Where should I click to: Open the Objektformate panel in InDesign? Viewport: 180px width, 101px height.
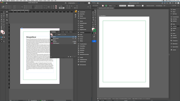point(83,29)
